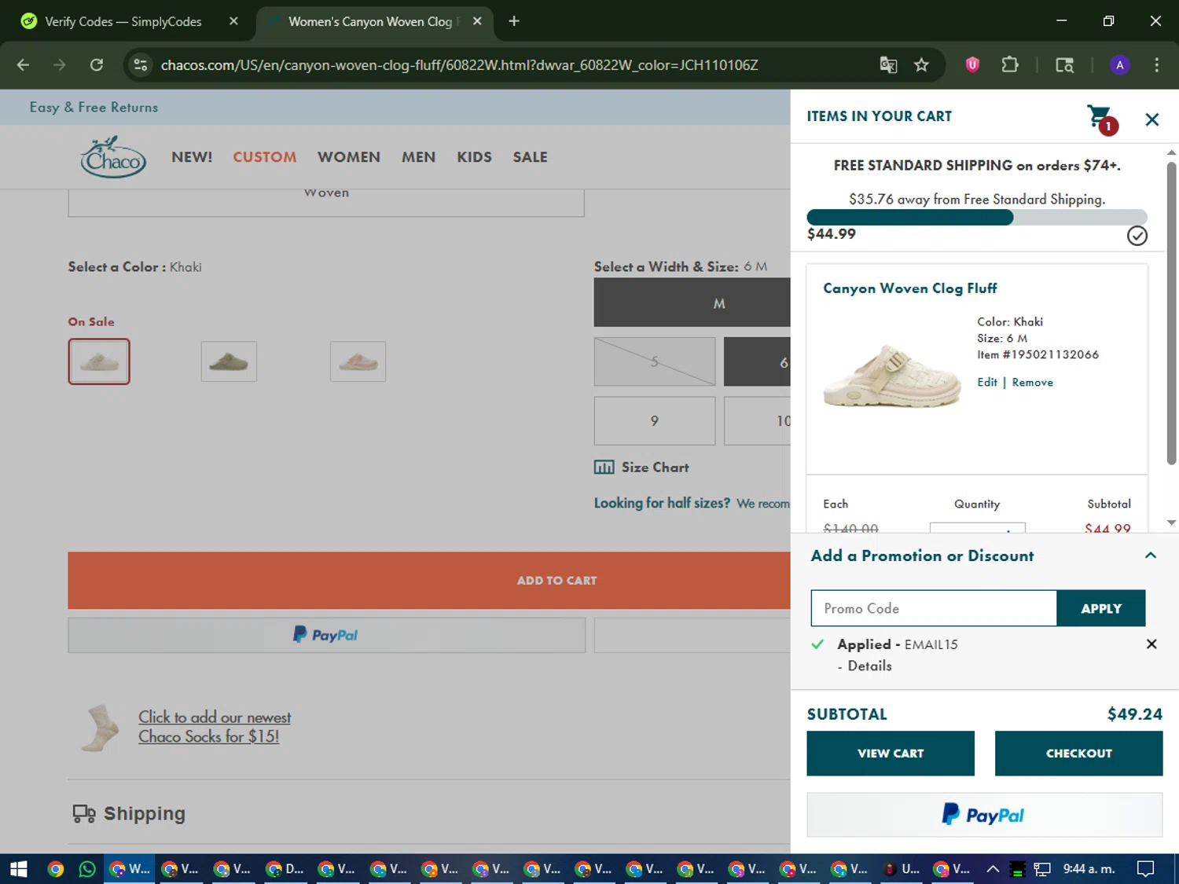The height and width of the screenshot is (884, 1179).
Task: Remove the Canyon Woven Clog Fluff item
Action: [x=1032, y=383]
